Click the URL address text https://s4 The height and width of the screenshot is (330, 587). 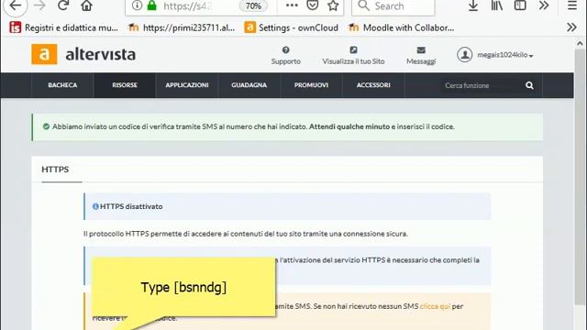(187, 6)
